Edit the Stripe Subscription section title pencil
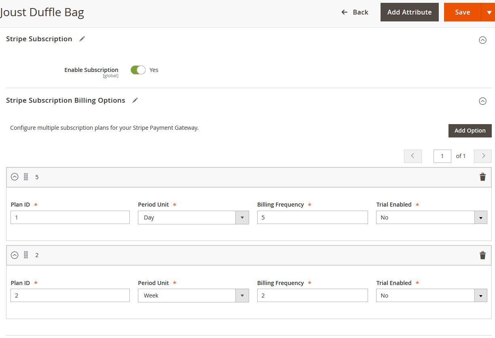Screen dimensions: 495x338 tap(82, 39)
